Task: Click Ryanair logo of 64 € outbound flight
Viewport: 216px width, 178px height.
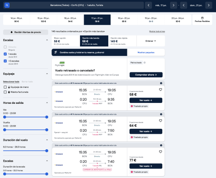Action: [x=59, y=123]
